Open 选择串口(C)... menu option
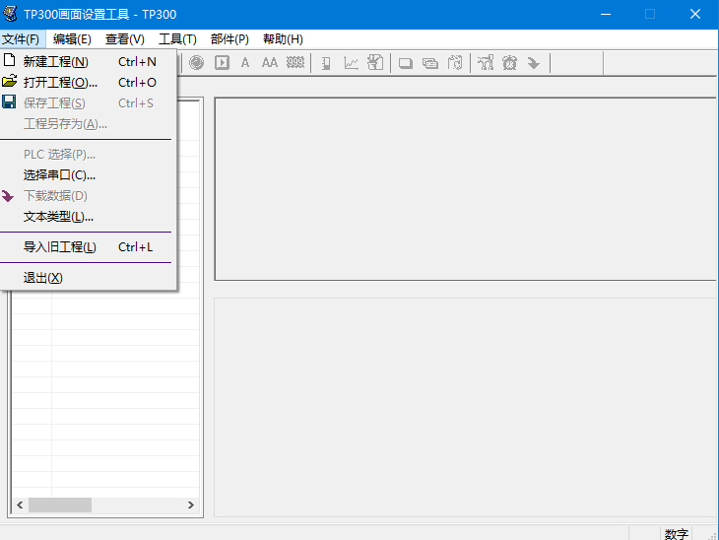The image size is (719, 540). pos(59,175)
